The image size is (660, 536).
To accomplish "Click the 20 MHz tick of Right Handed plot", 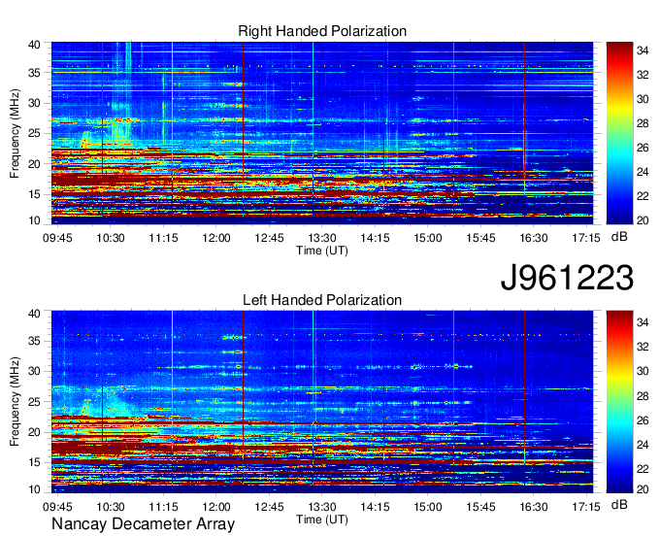I will [34, 164].
